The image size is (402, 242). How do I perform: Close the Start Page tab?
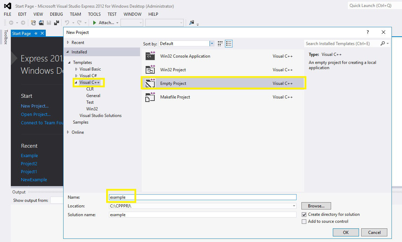click(x=42, y=33)
